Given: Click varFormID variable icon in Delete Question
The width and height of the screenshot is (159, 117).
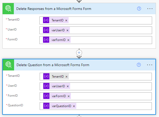Looking at the screenshot, I should (46, 96).
